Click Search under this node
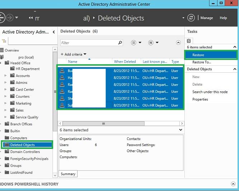Image resolution: width=239 pixels, height=191 pixels. [210, 92]
